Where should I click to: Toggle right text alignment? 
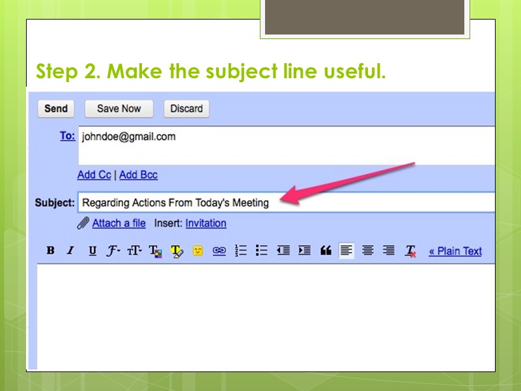[387, 250]
